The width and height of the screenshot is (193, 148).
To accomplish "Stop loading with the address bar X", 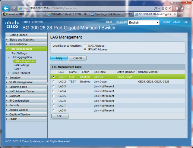I will 170,8.
